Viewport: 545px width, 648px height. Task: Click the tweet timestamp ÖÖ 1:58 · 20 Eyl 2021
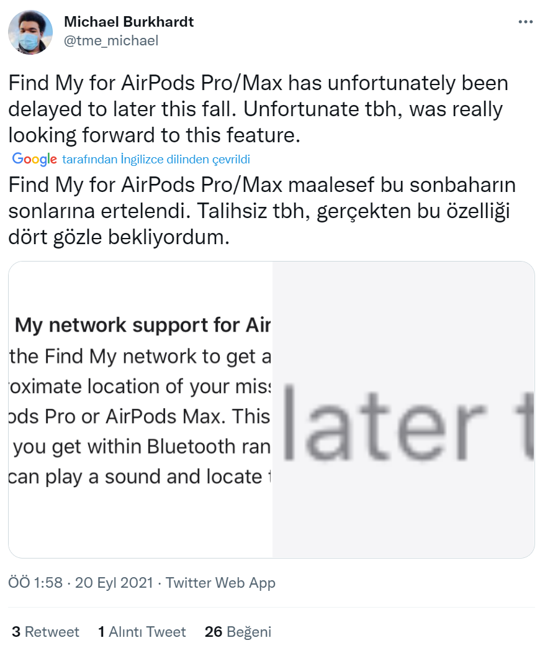80,583
